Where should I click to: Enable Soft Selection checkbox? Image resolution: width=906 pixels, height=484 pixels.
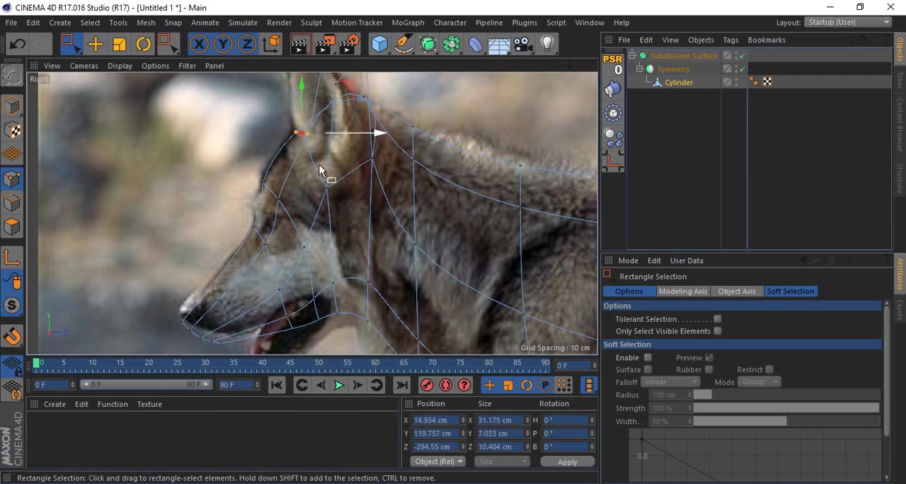click(648, 358)
